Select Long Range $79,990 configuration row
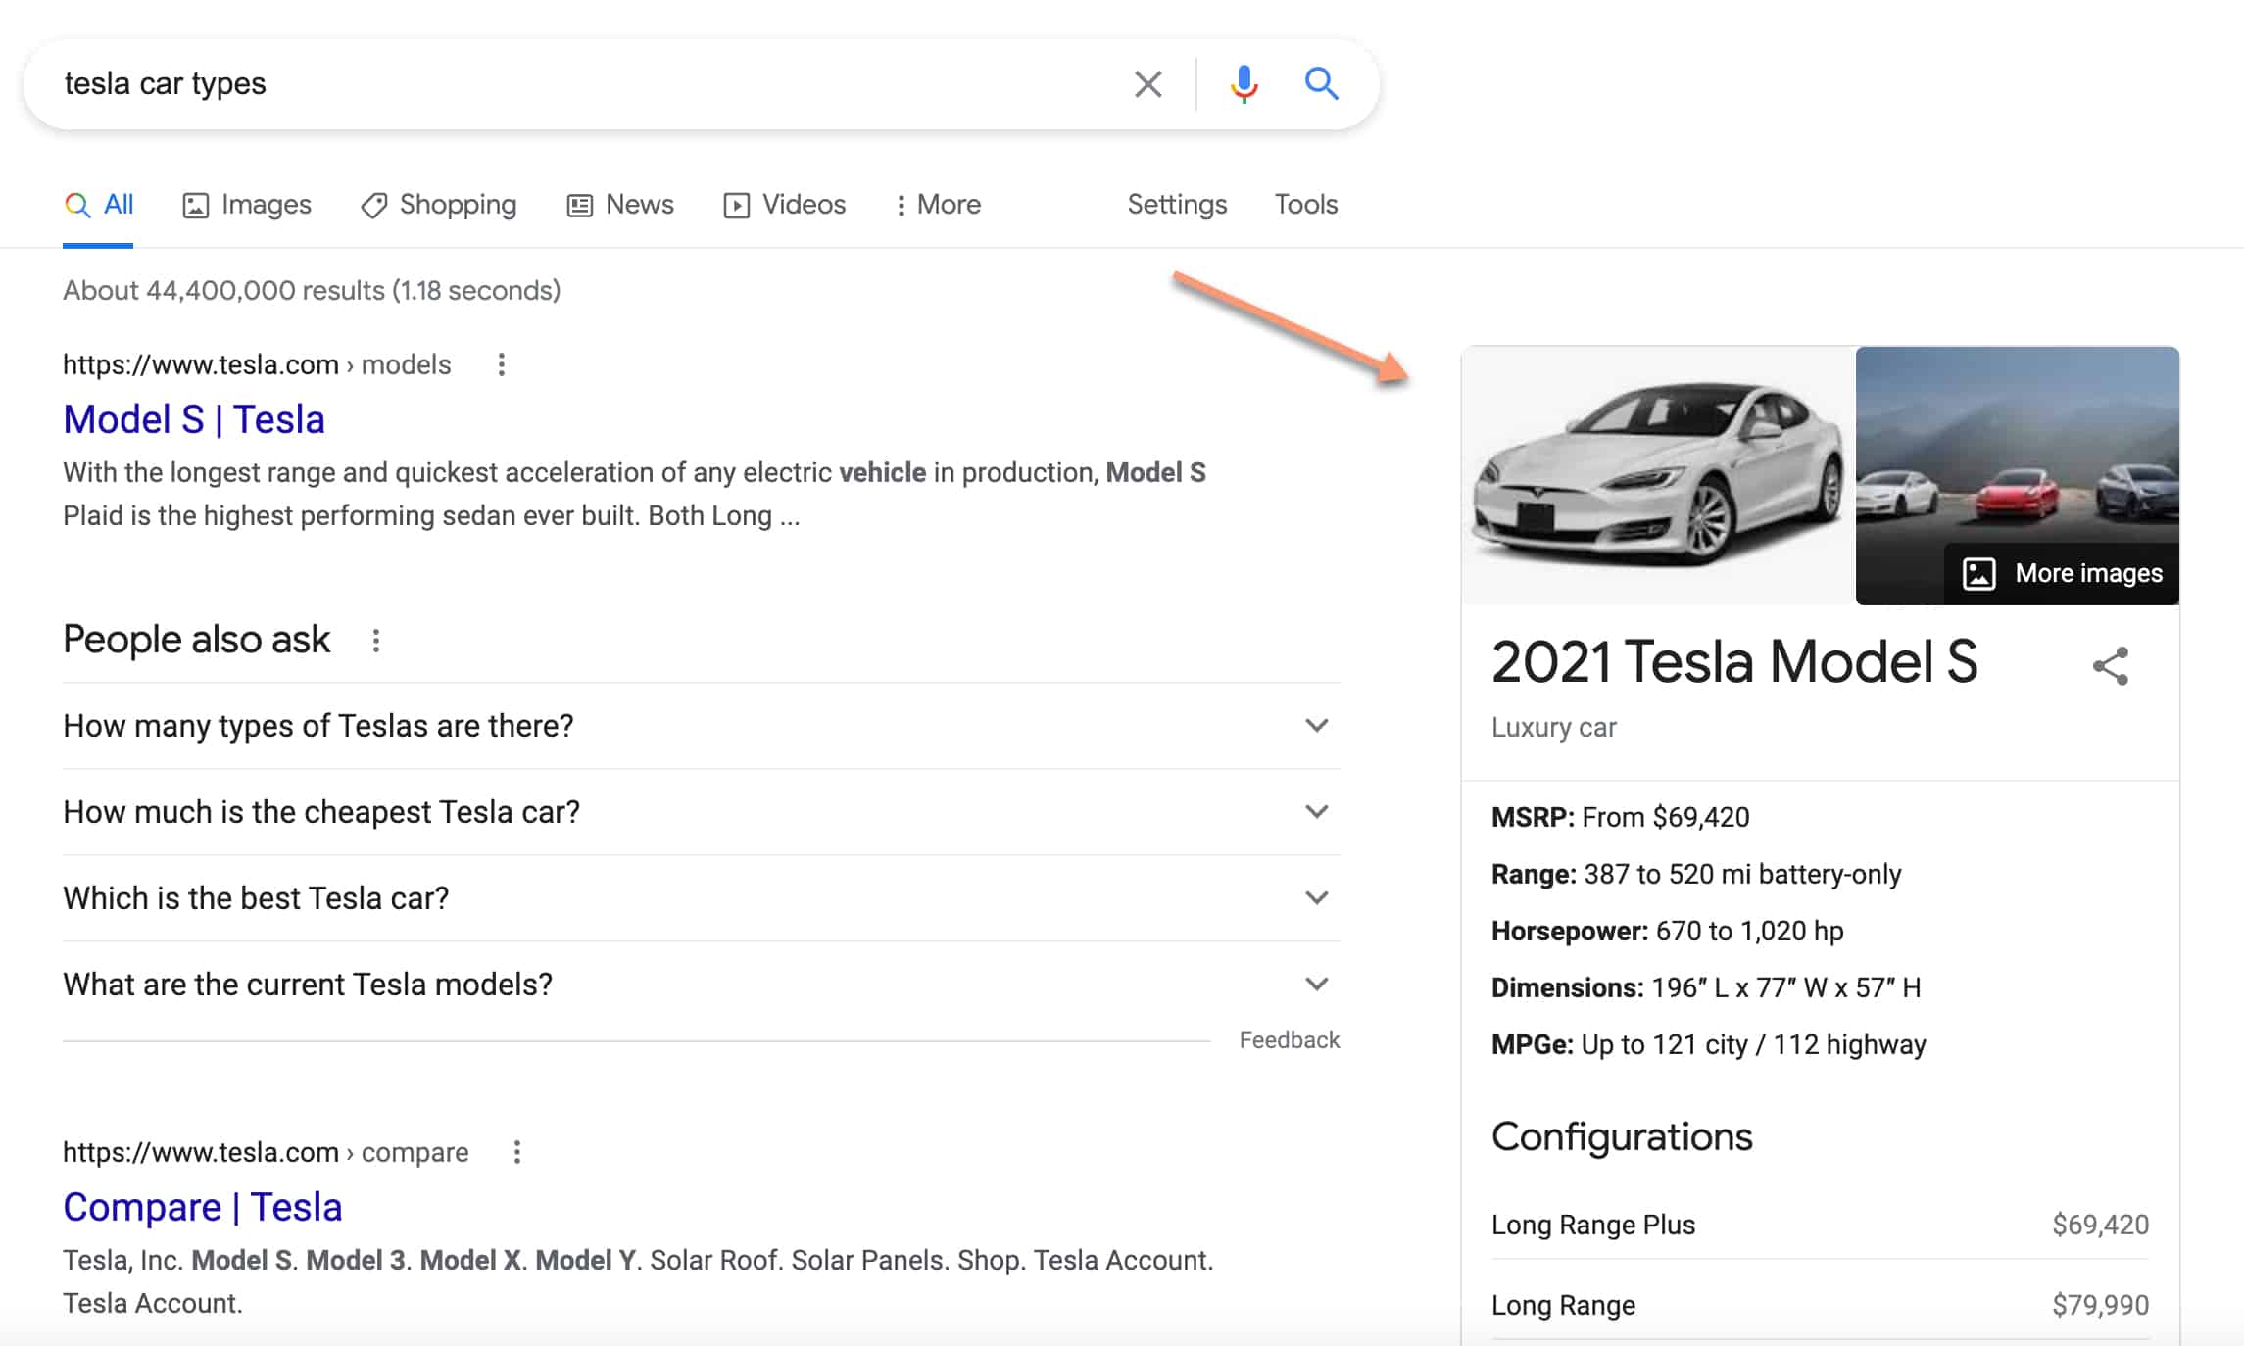2244x1346 pixels. coord(1820,1305)
